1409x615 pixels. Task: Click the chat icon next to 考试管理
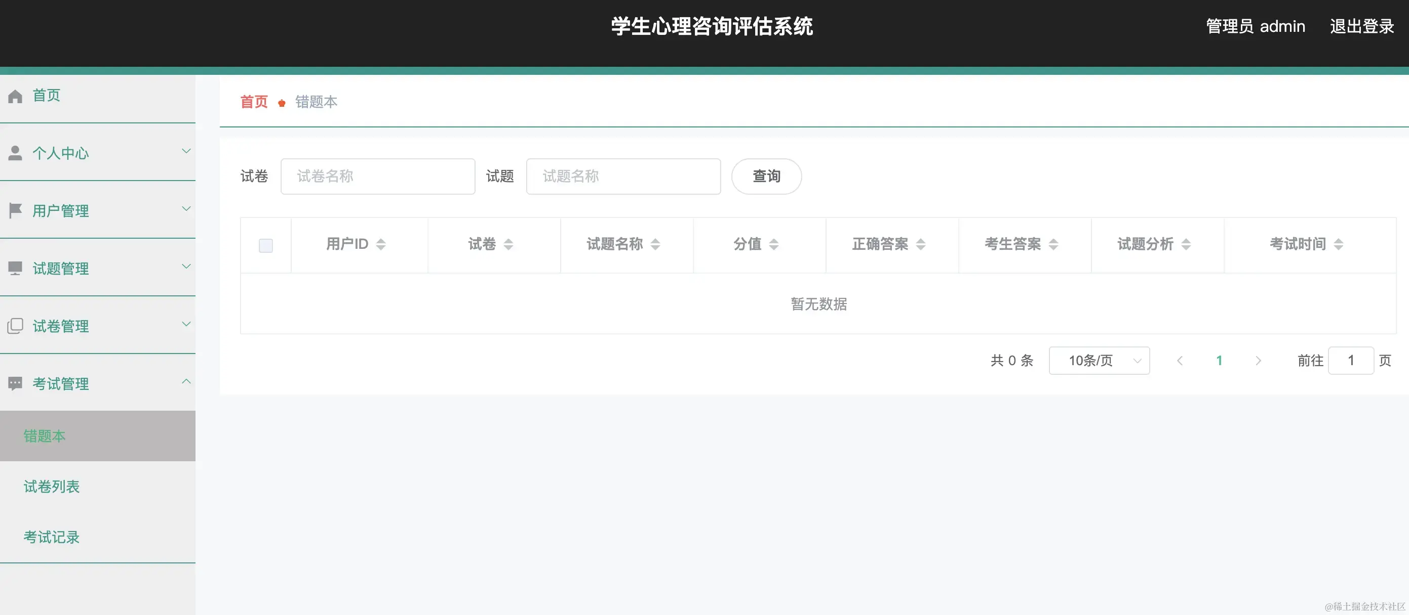[x=14, y=383]
